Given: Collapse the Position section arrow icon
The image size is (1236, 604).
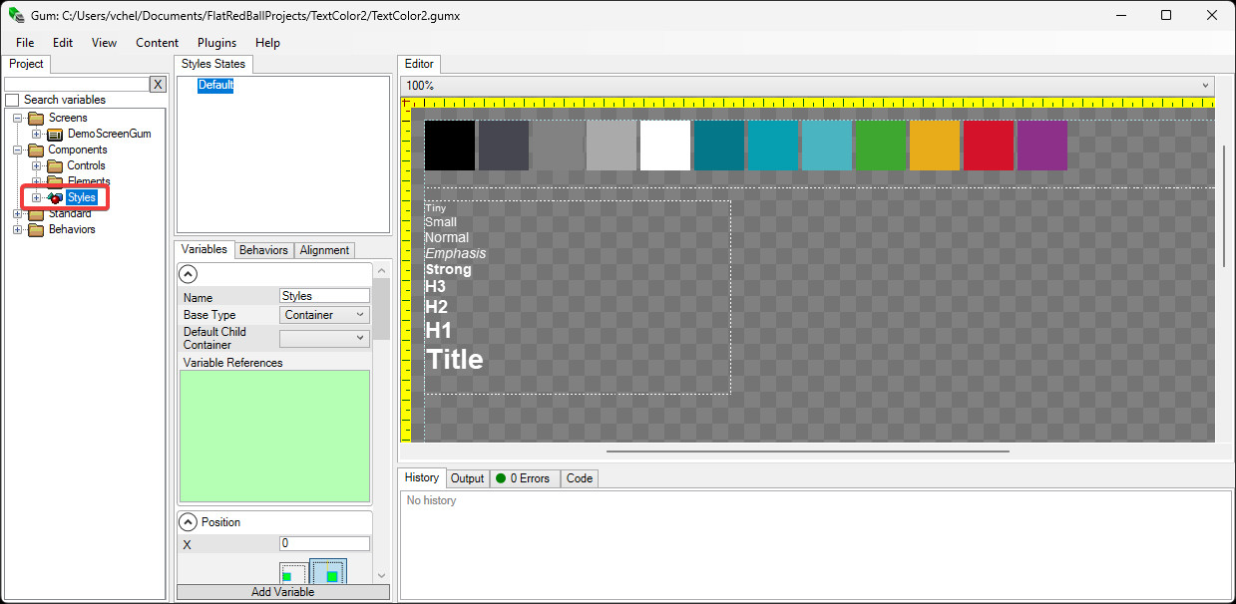Looking at the screenshot, I should click(188, 522).
